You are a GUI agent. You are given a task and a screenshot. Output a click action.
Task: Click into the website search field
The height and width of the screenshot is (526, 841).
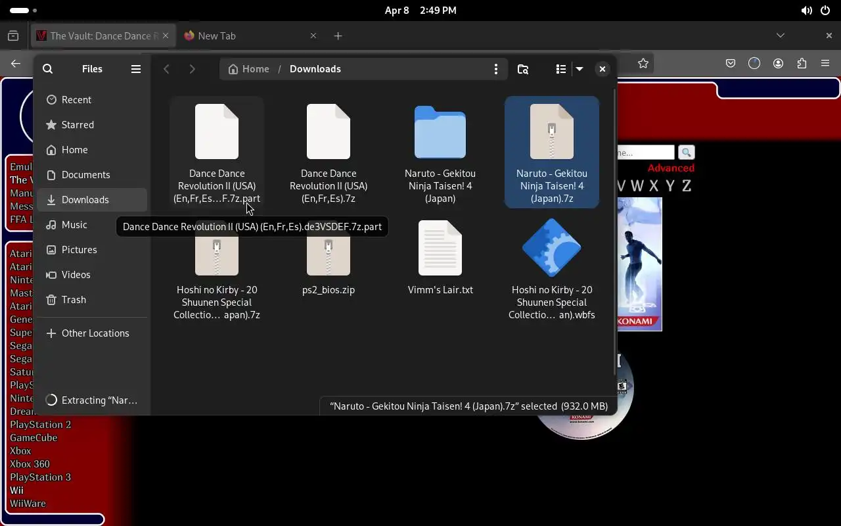click(645, 153)
